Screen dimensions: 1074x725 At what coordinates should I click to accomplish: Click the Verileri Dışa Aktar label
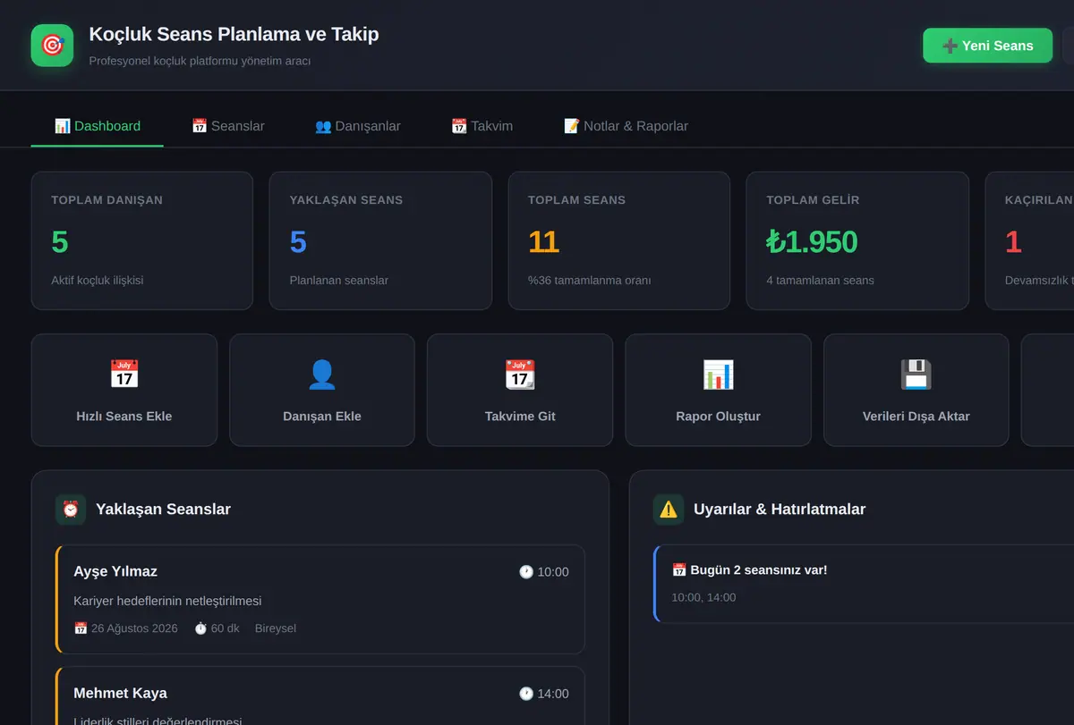click(x=916, y=417)
